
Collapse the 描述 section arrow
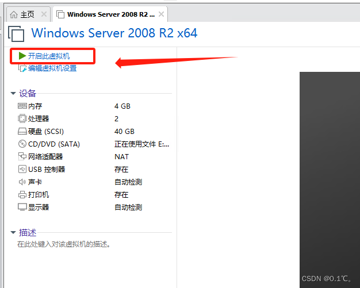tap(13, 232)
